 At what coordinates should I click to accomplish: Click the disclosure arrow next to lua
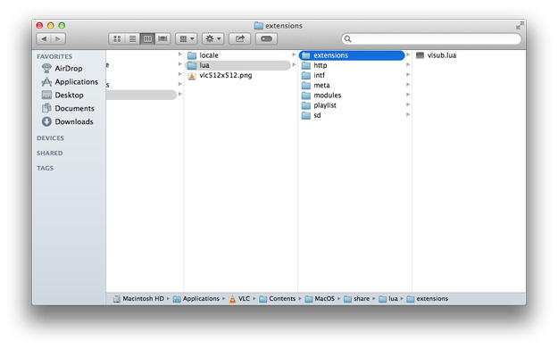click(x=294, y=64)
